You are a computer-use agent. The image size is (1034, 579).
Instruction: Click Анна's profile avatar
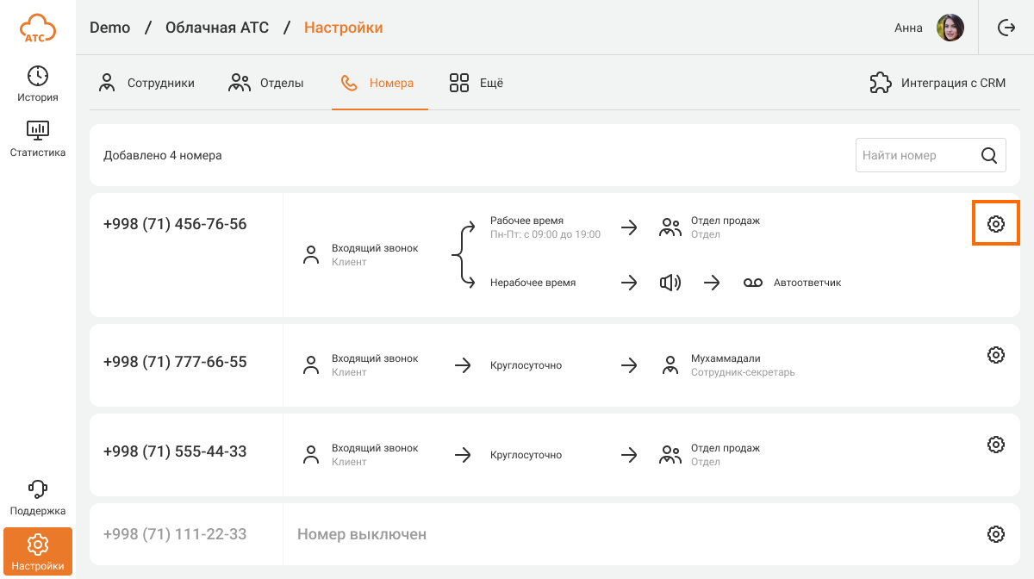click(950, 28)
